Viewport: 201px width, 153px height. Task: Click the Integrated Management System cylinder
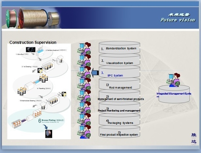pyautogui.click(x=174, y=94)
